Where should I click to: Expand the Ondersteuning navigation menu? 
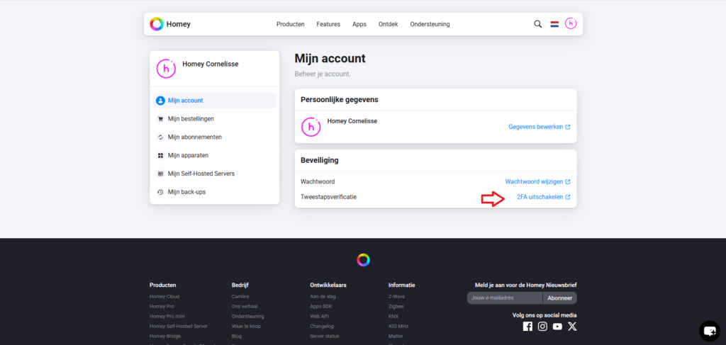tap(430, 24)
